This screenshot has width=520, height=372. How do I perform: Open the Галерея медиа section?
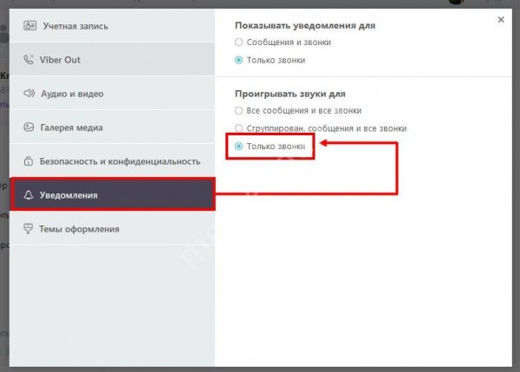(112, 127)
